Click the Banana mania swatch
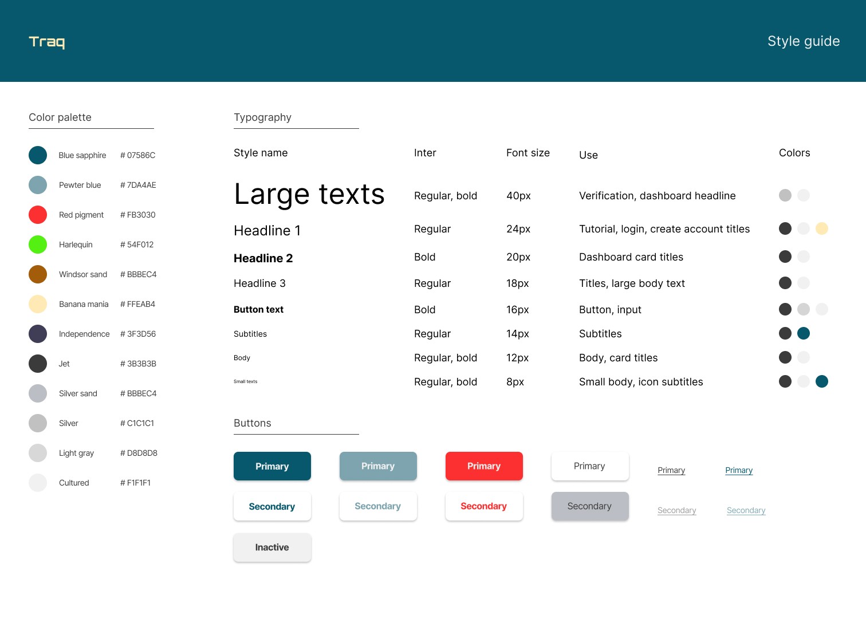Viewport: 866px width, 619px height. click(x=38, y=304)
